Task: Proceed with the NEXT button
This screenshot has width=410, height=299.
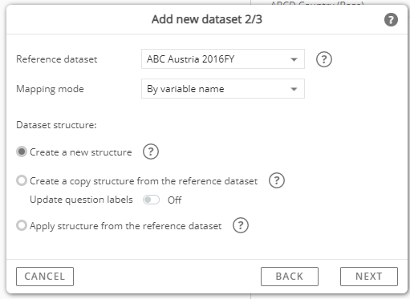Action: (x=369, y=277)
